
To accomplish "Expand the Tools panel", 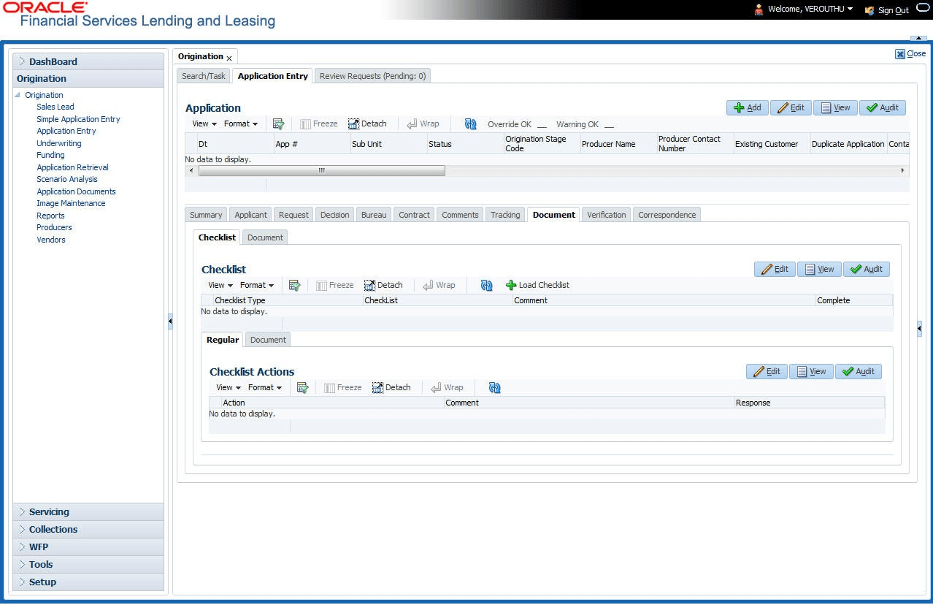I will tap(88, 565).
